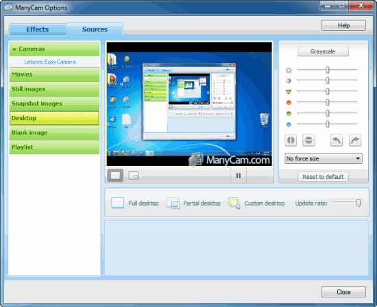Viewport: 377px width, 307px height.
Task: Open the Movies source category
Action: (54, 75)
